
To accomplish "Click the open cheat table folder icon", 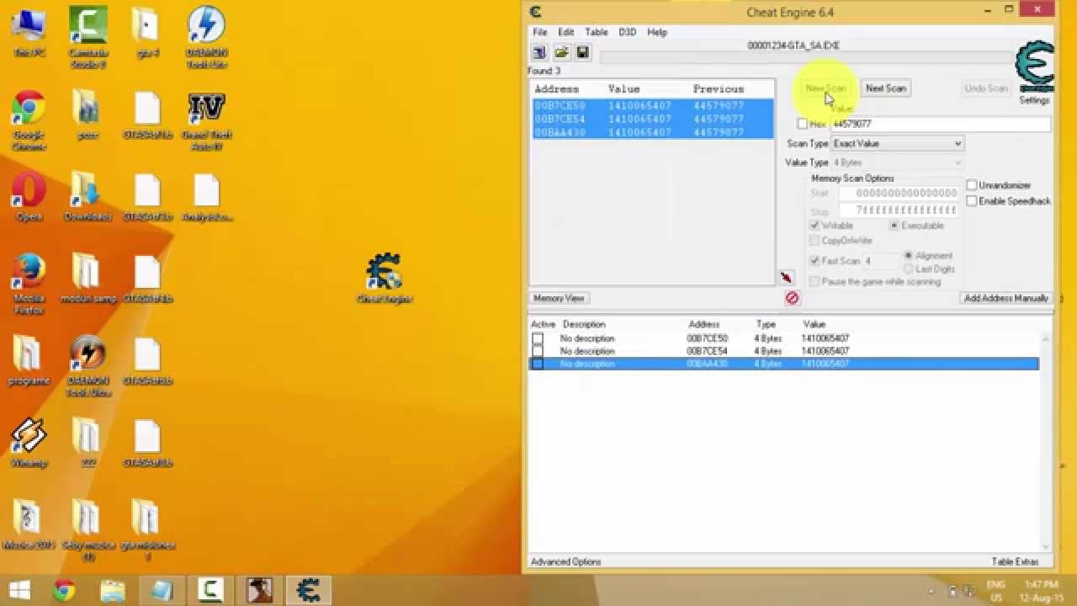I will click(561, 53).
